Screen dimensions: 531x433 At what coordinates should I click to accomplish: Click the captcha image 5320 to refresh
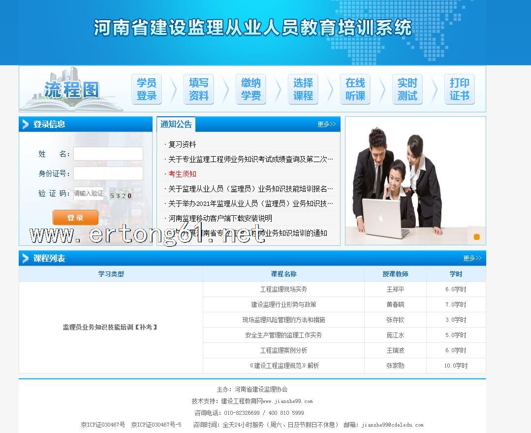tap(121, 195)
